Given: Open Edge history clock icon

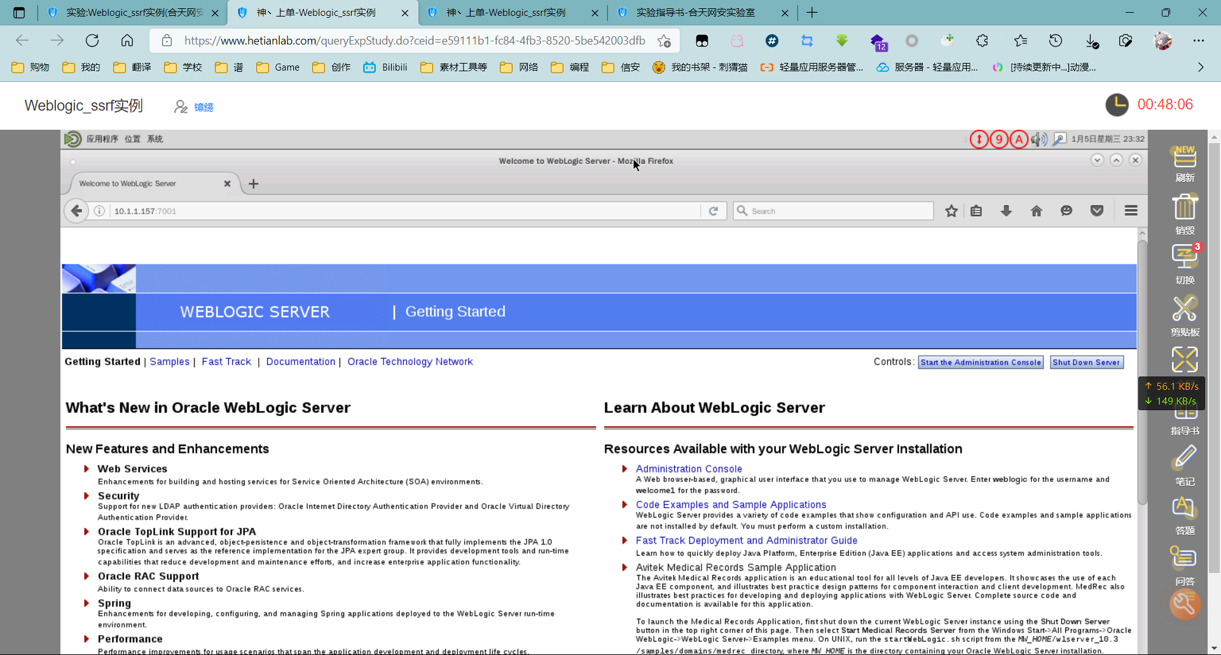Looking at the screenshot, I should [1056, 41].
